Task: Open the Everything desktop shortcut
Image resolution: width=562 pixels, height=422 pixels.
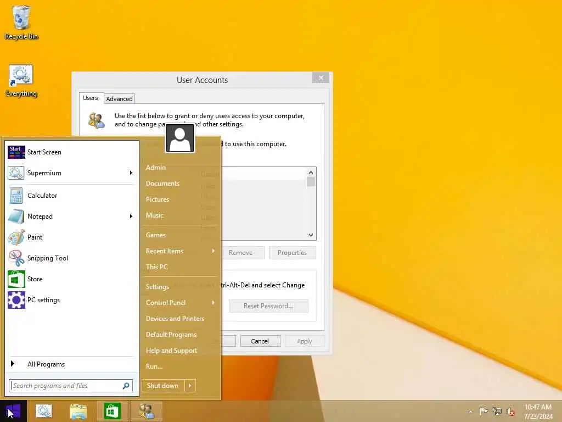Action: click(21, 81)
